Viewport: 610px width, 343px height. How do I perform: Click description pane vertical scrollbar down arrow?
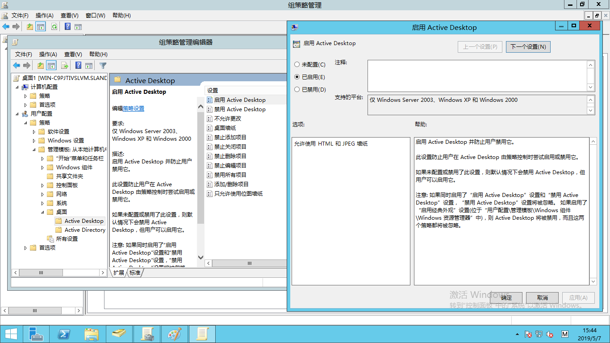[201, 257]
